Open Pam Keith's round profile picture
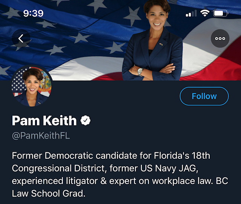The width and height of the screenshot is (241, 204). pyautogui.click(x=32, y=87)
